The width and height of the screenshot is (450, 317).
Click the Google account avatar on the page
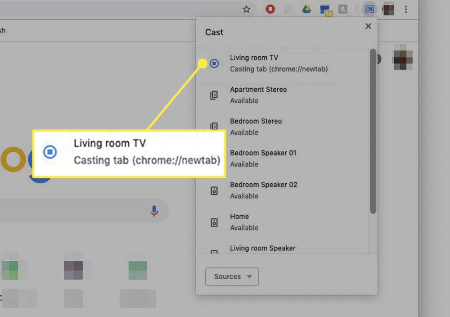(x=403, y=57)
